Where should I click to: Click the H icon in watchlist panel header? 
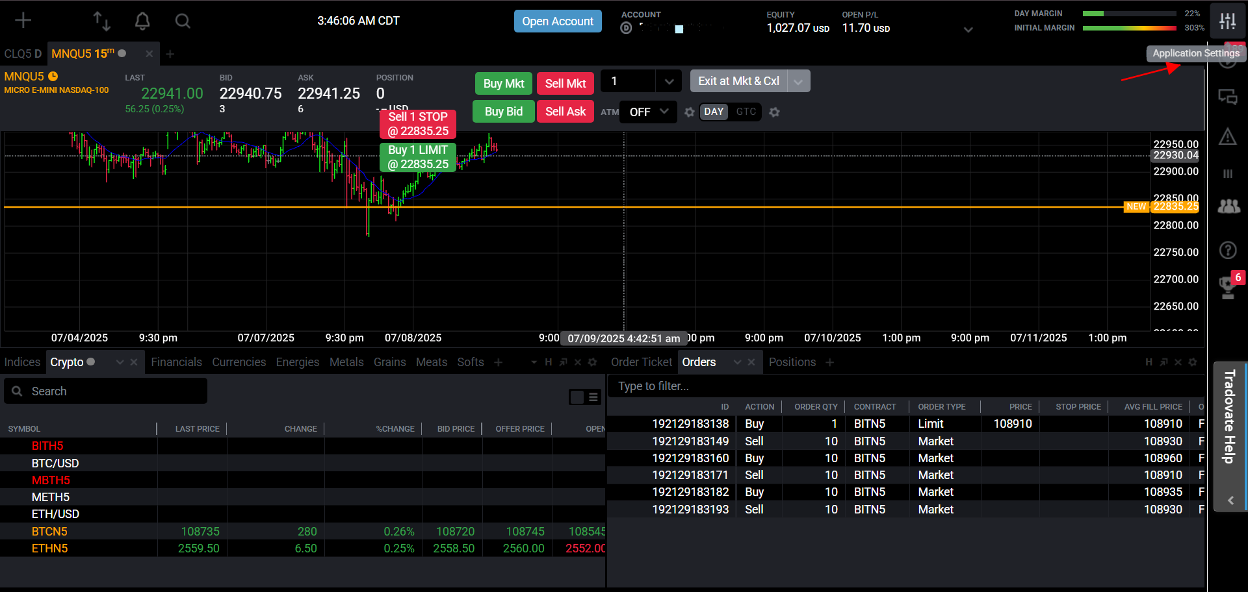[549, 362]
